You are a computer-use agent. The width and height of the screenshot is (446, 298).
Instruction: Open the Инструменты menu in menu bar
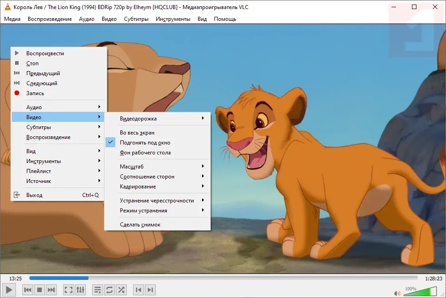pyautogui.click(x=173, y=19)
